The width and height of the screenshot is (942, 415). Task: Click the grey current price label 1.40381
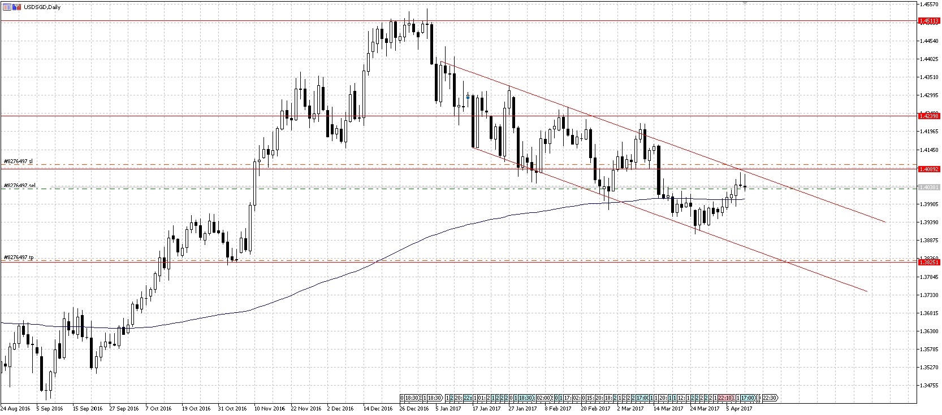tap(929, 187)
